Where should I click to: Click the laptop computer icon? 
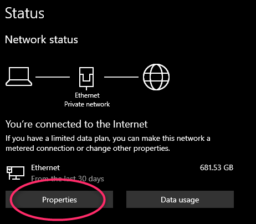(x=19, y=77)
